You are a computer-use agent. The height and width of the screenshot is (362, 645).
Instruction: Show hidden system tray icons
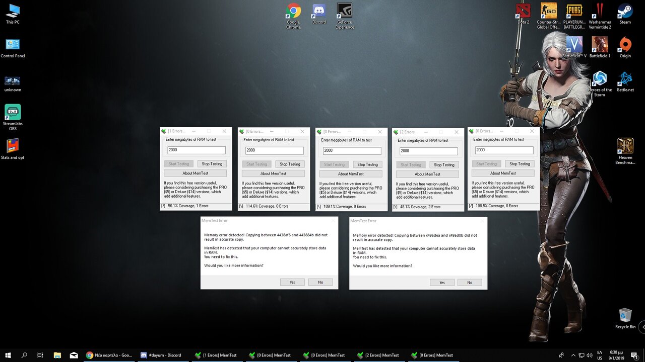coord(573,355)
